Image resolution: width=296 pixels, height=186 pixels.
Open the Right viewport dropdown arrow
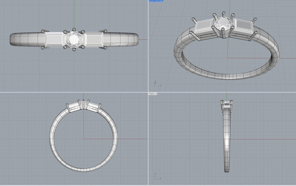[x=156, y=93]
